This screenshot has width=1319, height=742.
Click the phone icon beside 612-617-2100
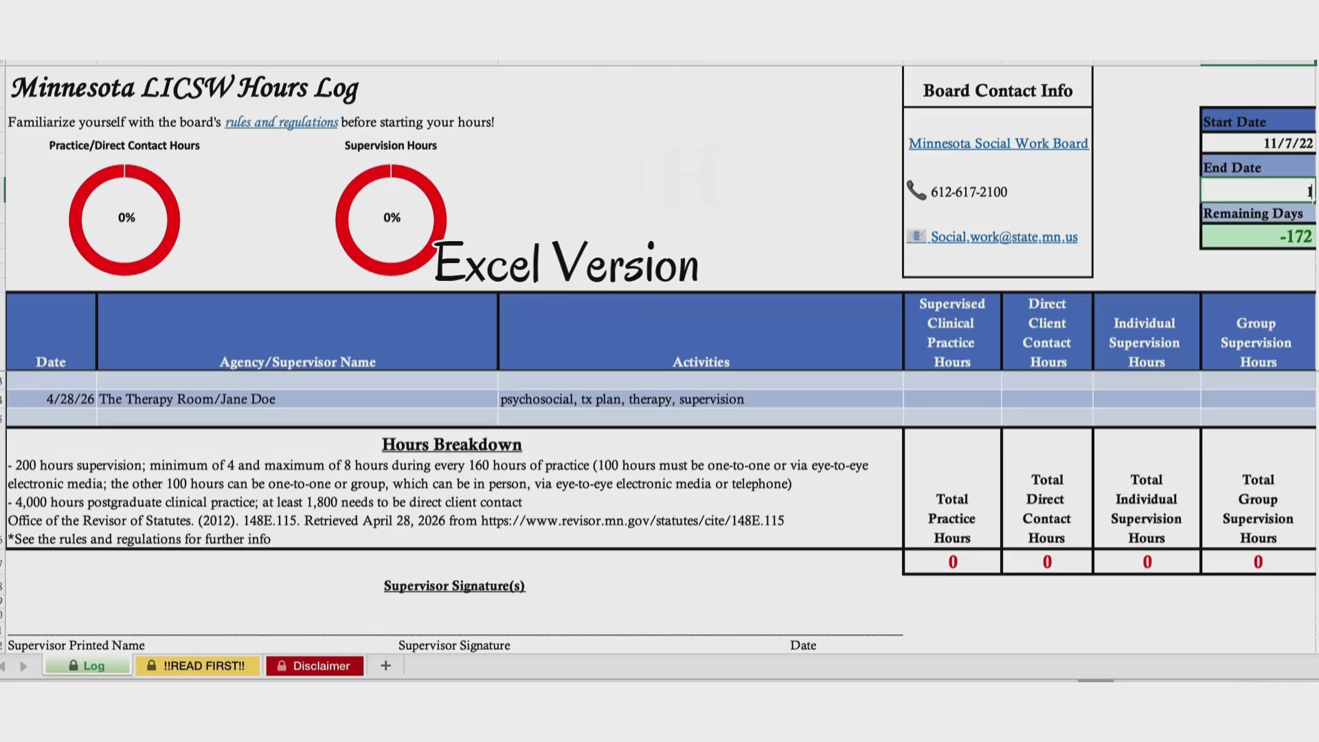(x=916, y=190)
